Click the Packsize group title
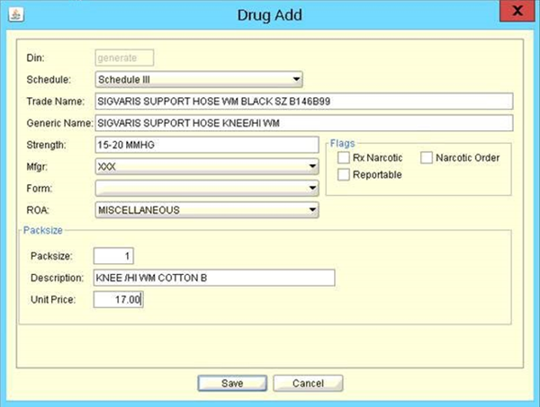 (x=43, y=230)
